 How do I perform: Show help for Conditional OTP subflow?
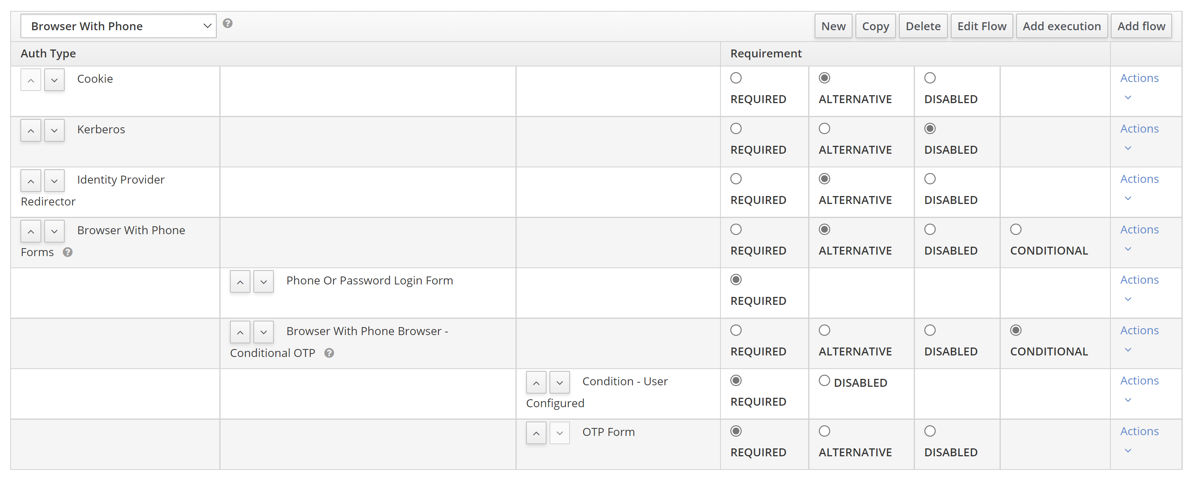click(x=329, y=353)
